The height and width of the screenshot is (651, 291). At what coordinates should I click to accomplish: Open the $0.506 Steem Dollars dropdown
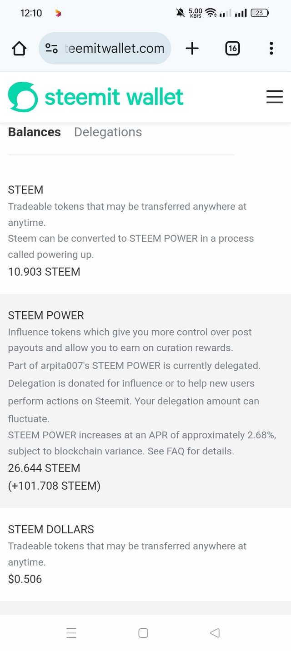(x=25, y=579)
